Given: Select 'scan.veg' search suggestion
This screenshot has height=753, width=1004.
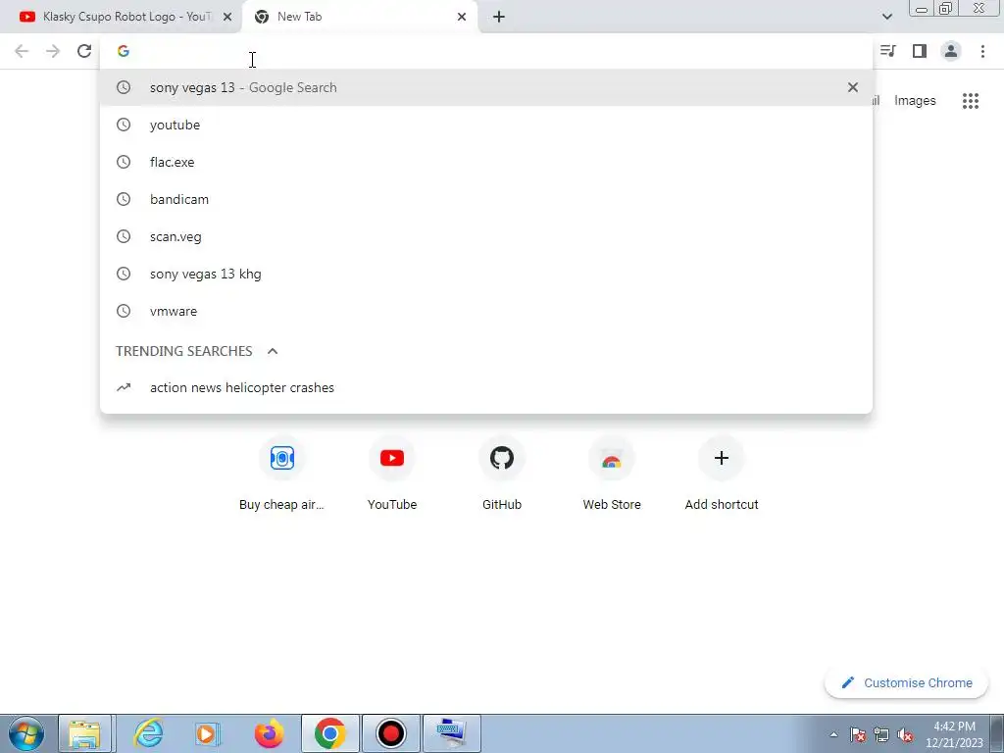Looking at the screenshot, I should [486, 236].
